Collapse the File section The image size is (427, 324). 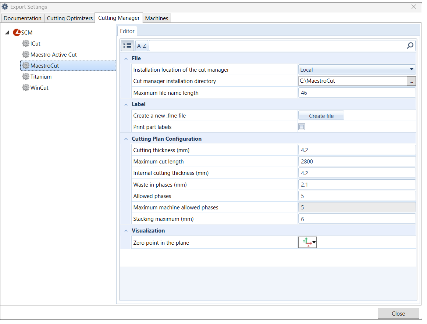click(126, 58)
